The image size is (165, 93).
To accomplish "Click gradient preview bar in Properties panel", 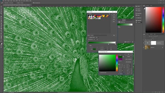I will [125, 25].
